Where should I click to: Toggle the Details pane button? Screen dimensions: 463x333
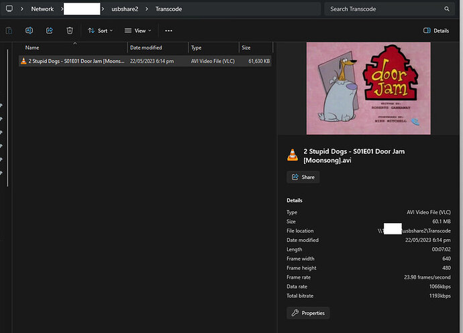click(x=436, y=31)
